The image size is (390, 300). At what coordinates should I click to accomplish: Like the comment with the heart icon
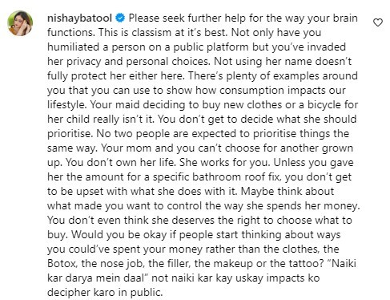click(x=377, y=22)
